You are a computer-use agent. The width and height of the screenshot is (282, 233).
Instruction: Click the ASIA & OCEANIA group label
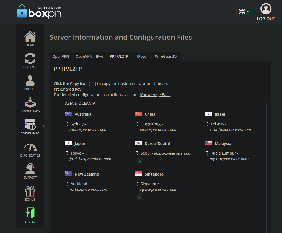pos(80,103)
